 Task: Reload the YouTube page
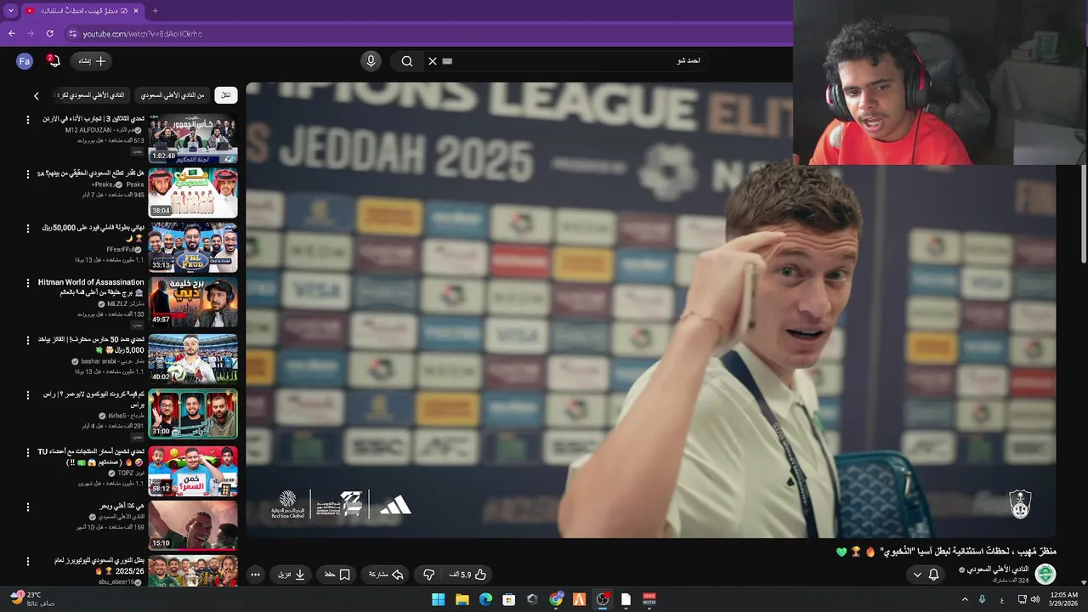click(49, 34)
